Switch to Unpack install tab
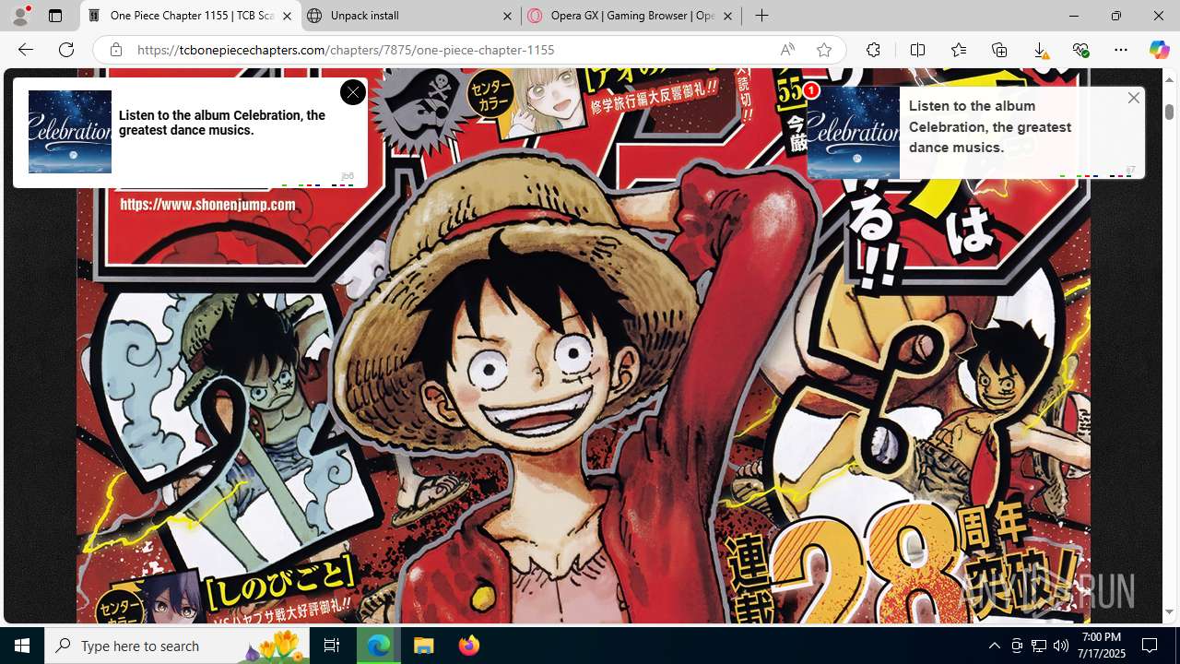The height and width of the screenshot is (664, 1180). point(410,16)
